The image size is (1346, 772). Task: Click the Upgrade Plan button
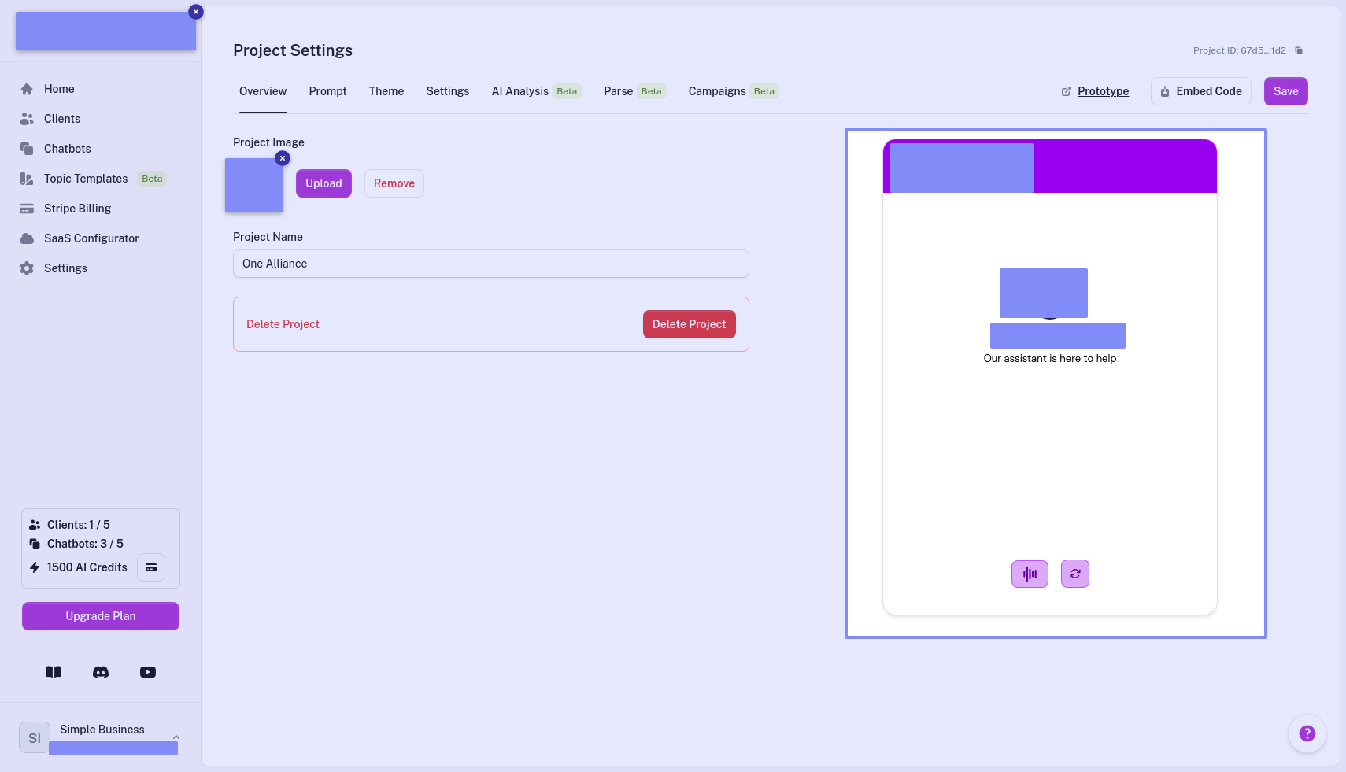(101, 616)
